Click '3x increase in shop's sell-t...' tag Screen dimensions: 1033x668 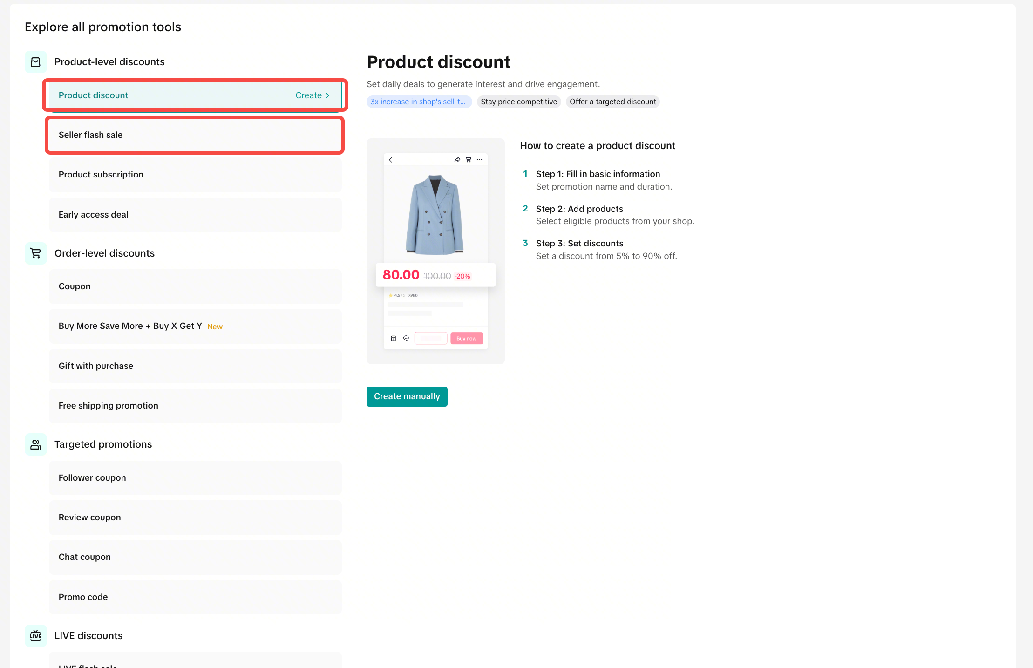click(419, 102)
